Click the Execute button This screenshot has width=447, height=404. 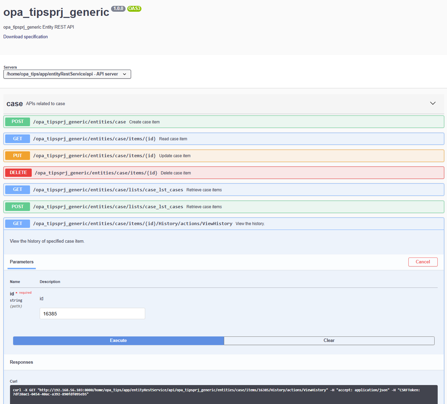118,341
